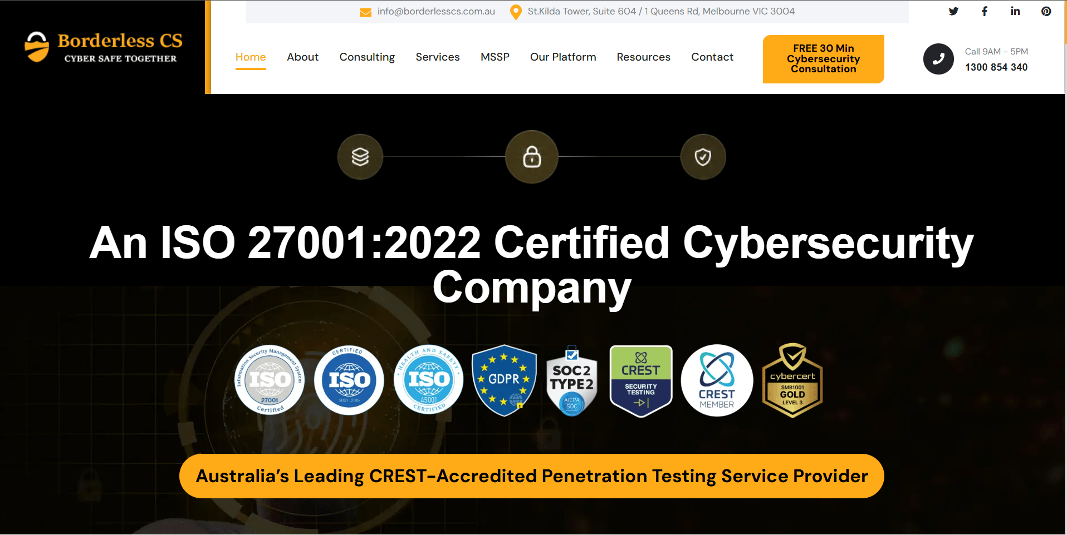The width and height of the screenshot is (1067, 535).
Task: Select the padlock step icon
Action: 532,157
